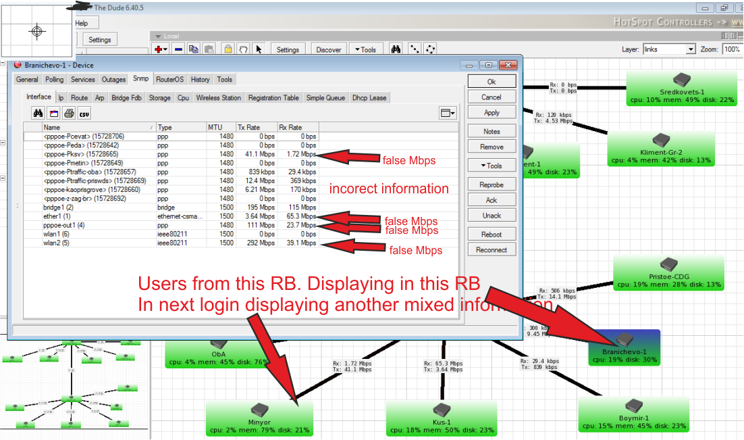
Task: Sort by the Name column header
Action: tap(99, 127)
